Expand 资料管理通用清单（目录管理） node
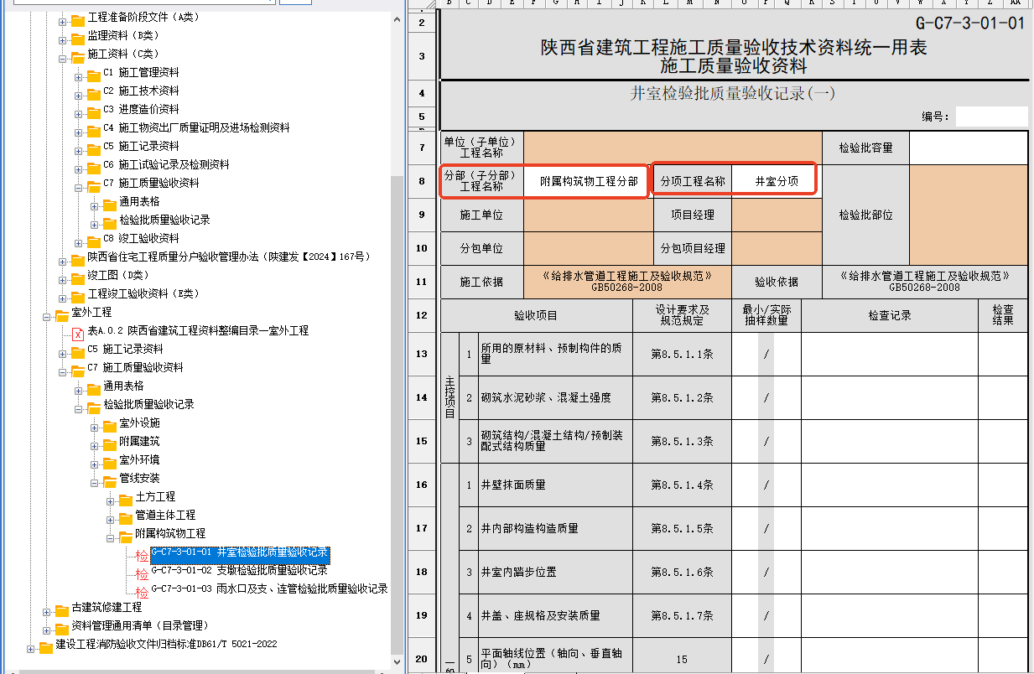Screen dimensions: 1034x674 47,627
